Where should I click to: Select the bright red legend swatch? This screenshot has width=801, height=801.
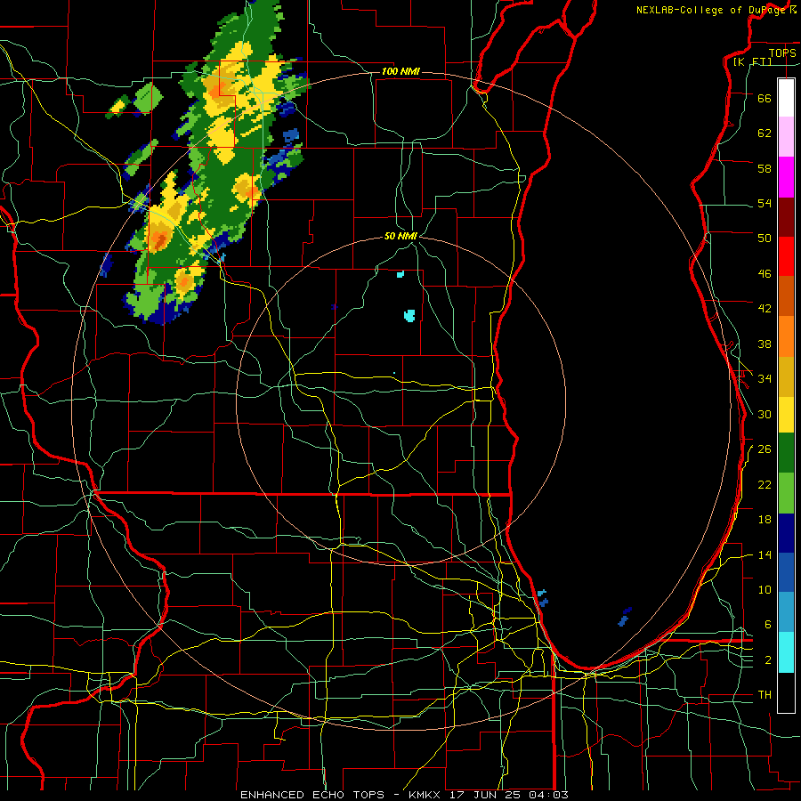click(786, 256)
